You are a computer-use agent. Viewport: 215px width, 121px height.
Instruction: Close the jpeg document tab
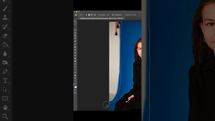coord(79,18)
